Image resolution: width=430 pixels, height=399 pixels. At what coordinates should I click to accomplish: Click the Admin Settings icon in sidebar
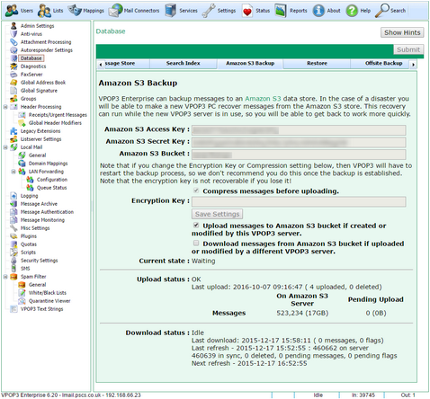click(x=13, y=26)
